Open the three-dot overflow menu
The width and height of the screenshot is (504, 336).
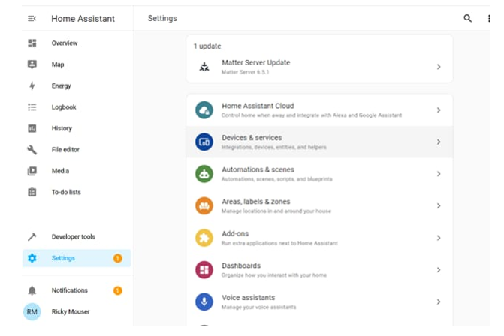(488, 18)
